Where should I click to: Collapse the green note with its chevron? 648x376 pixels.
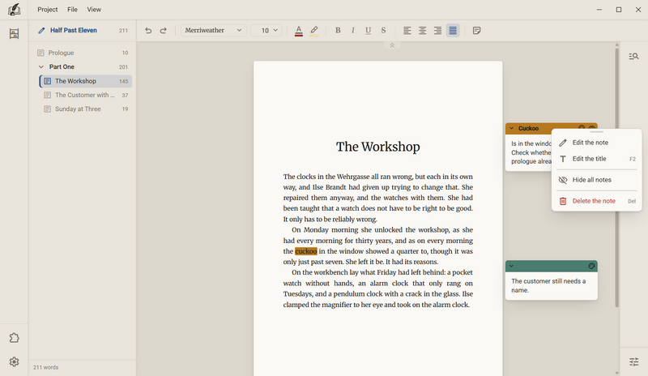[x=512, y=266]
